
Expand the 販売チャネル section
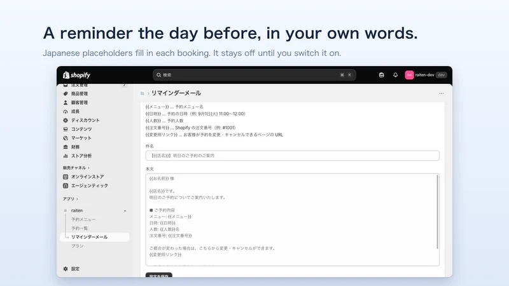coord(76,168)
